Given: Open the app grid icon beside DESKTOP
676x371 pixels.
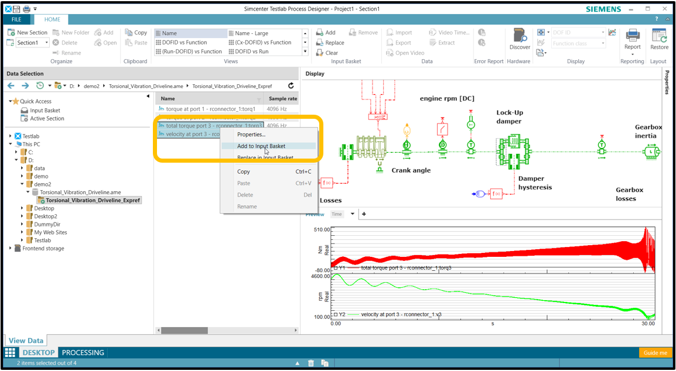Looking at the screenshot, I should click(10, 352).
